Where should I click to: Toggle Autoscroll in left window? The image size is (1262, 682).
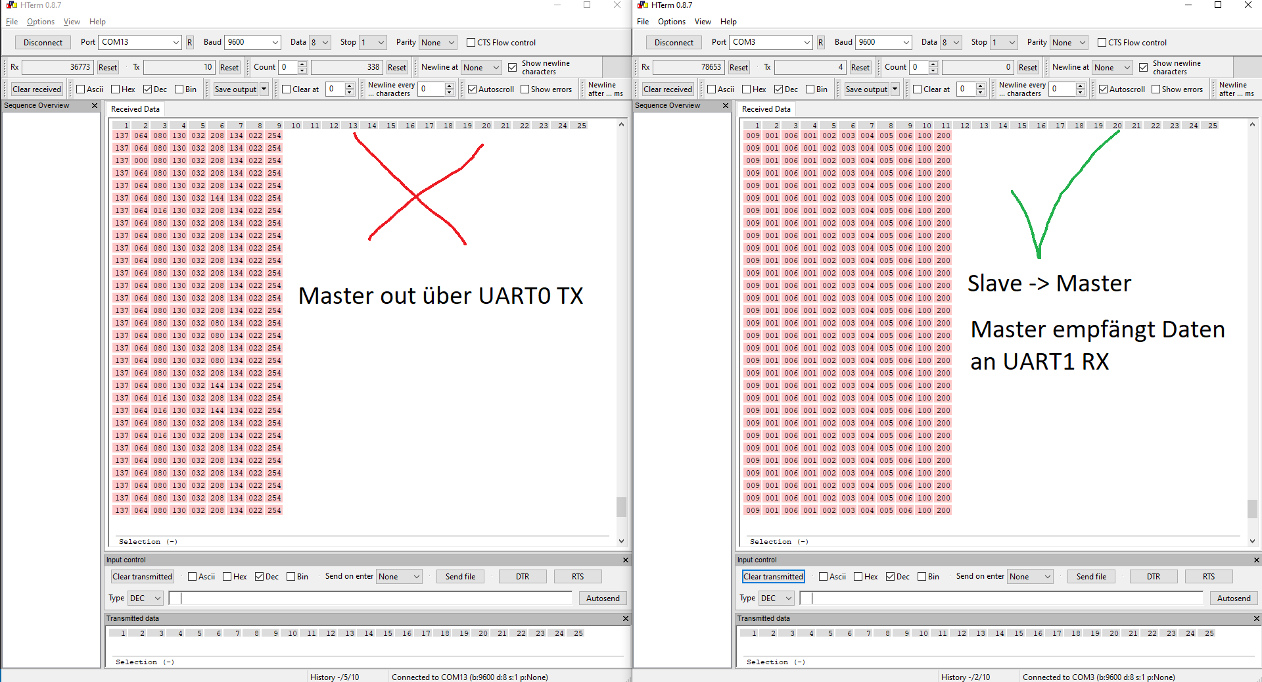point(472,89)
